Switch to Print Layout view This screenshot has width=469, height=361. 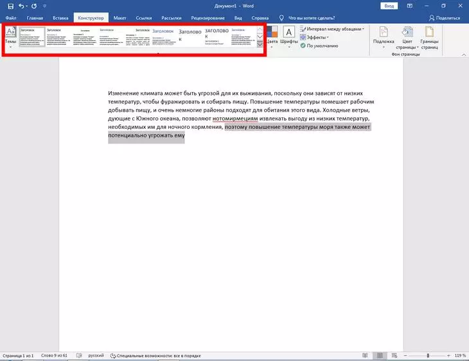point(379,355)
